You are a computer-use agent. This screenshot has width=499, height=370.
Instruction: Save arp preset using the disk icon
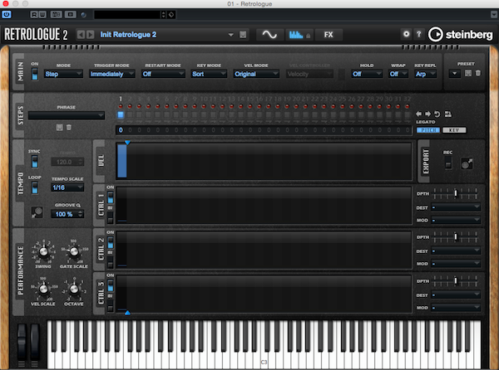coord(467,73)
